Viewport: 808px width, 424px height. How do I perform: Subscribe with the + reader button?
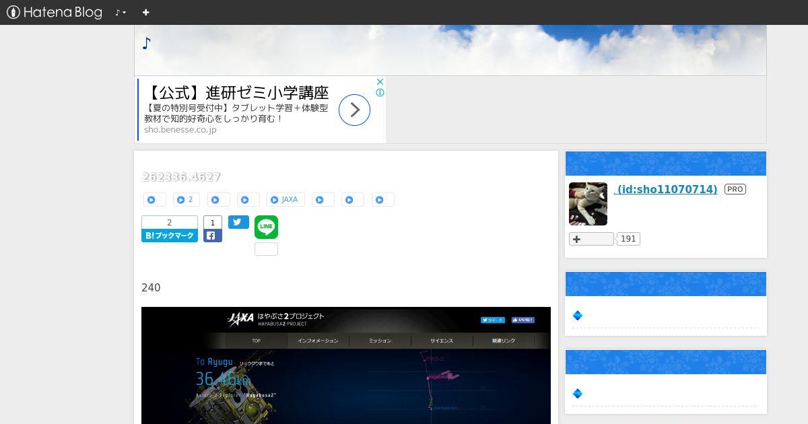tap(591, 239)
